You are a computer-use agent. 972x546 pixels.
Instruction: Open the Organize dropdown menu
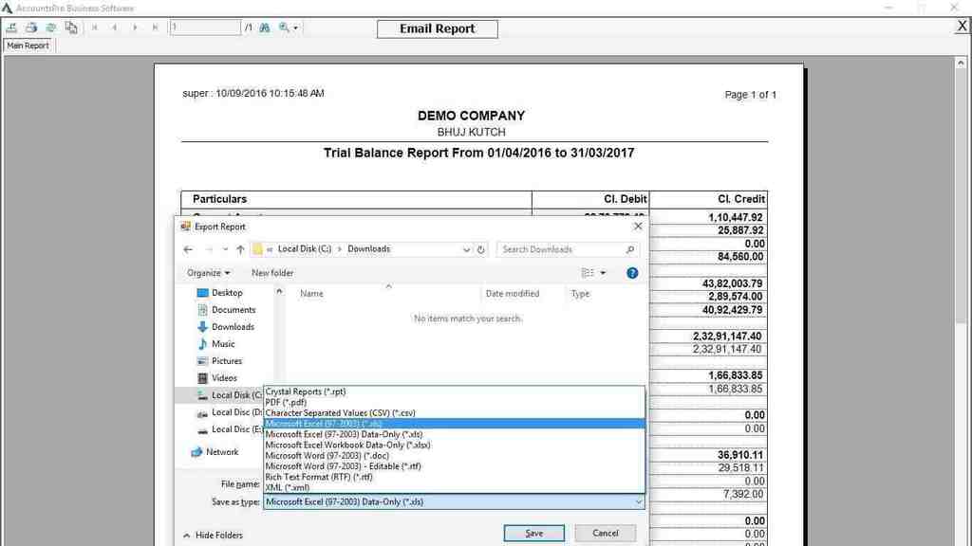coord(208,273)
